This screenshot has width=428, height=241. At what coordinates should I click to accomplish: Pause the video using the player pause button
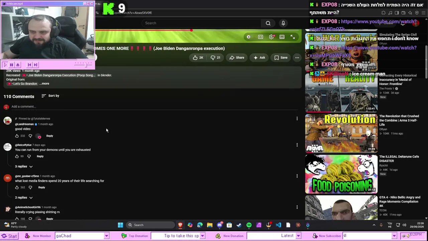click(x=248, y=37)
